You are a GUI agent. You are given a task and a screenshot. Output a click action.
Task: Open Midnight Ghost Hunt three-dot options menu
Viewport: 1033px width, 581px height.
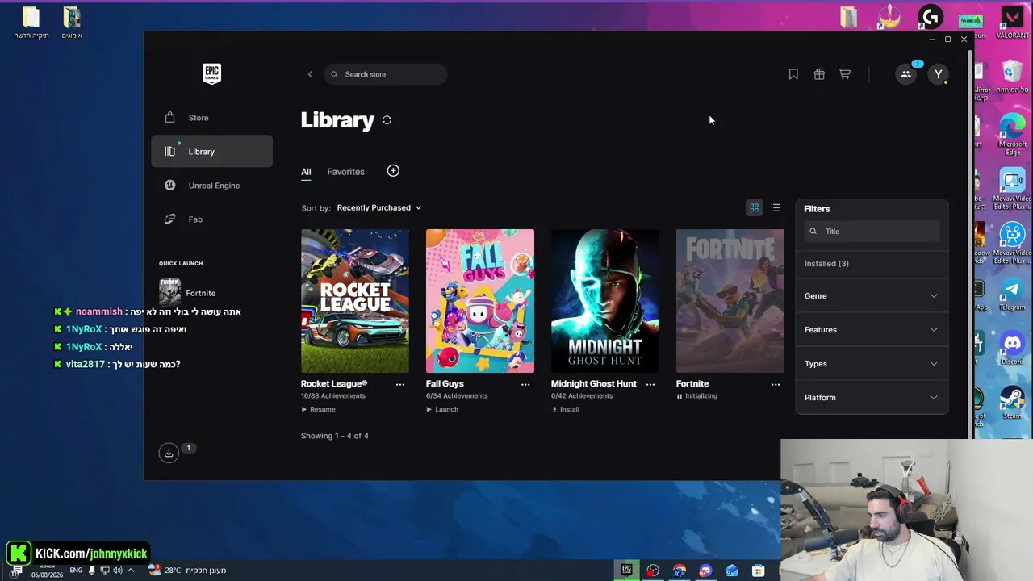coord(650,385)
